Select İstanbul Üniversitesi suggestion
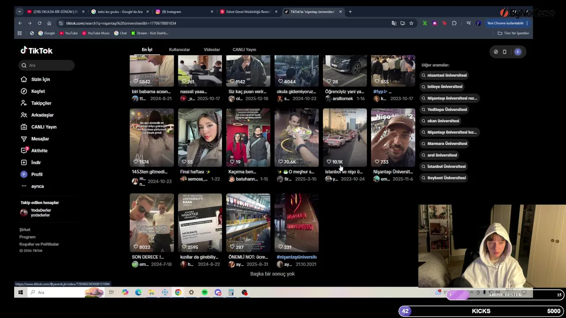 [444, 167]
